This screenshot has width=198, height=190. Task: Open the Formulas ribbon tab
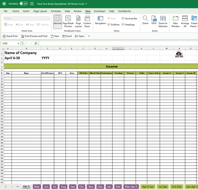tap(55, 11)
